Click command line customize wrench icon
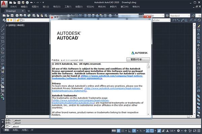Image resolution: width=202 pixels, height=134 pixels. pos(3,126)
